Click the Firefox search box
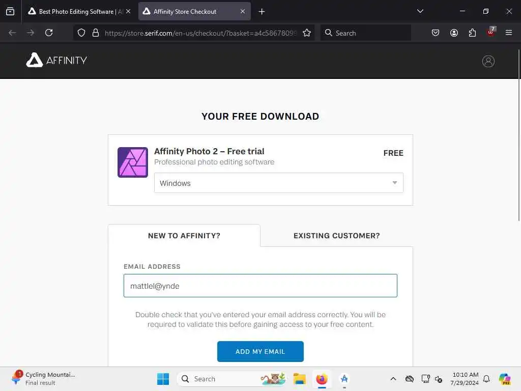The height and width of the screenshot is (391, 521). (x=365, y=33)
